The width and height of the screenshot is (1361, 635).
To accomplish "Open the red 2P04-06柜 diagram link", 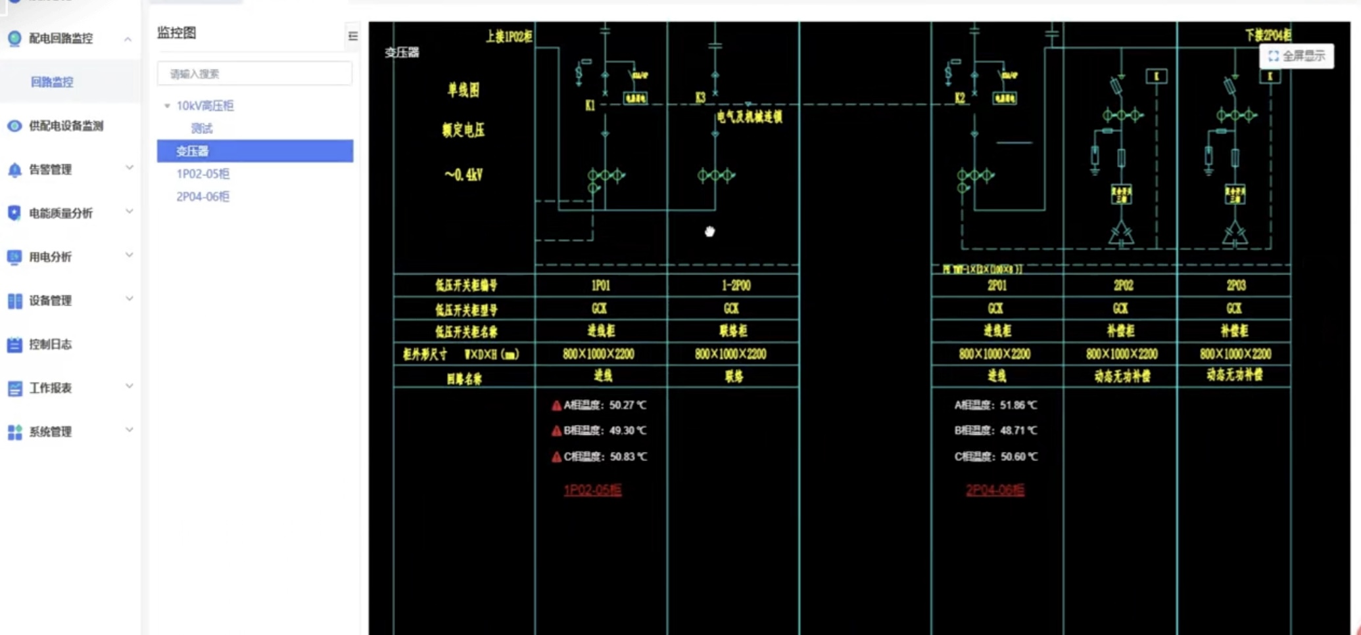I will click(995, 490).
